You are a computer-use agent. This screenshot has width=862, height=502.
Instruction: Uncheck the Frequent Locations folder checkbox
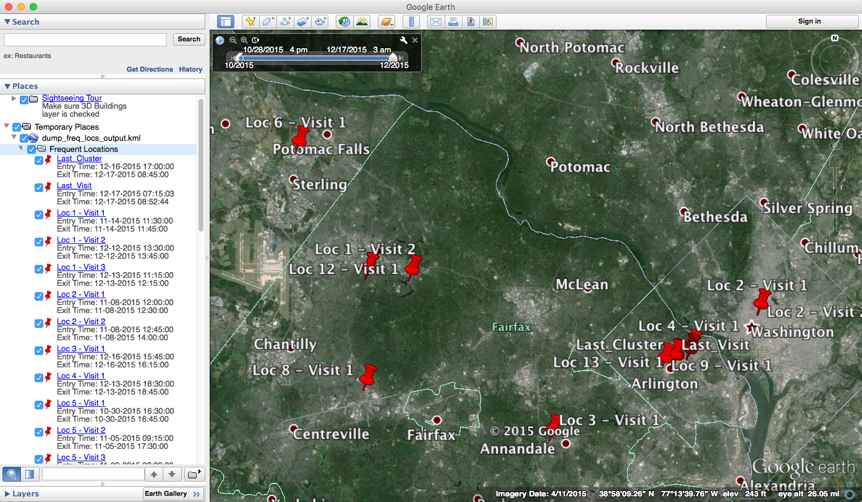point(32,149)
